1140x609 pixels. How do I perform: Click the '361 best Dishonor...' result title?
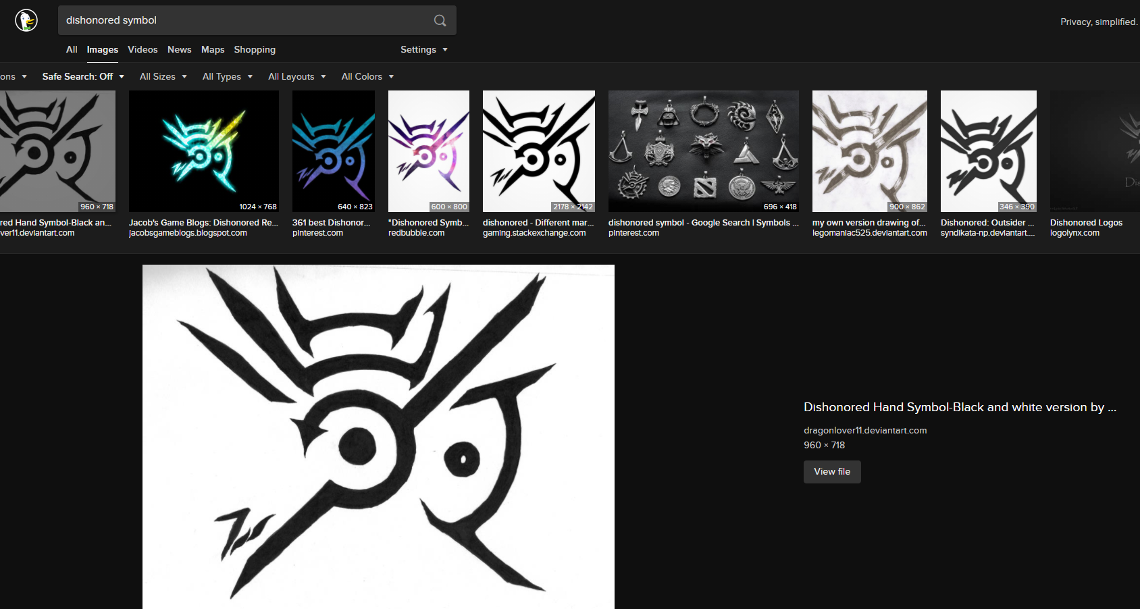332,222
